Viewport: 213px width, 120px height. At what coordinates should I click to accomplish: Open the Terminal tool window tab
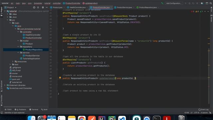pos(34,110)
